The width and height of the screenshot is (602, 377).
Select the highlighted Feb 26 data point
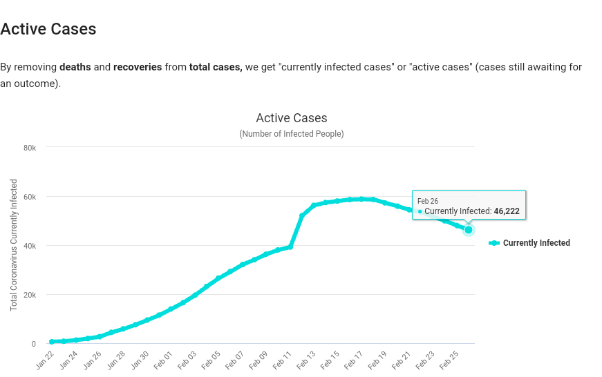click(469, 230)
